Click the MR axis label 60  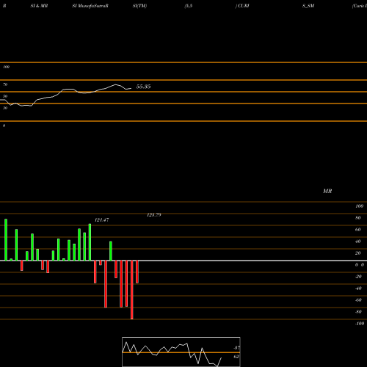(x=358, y=230)
